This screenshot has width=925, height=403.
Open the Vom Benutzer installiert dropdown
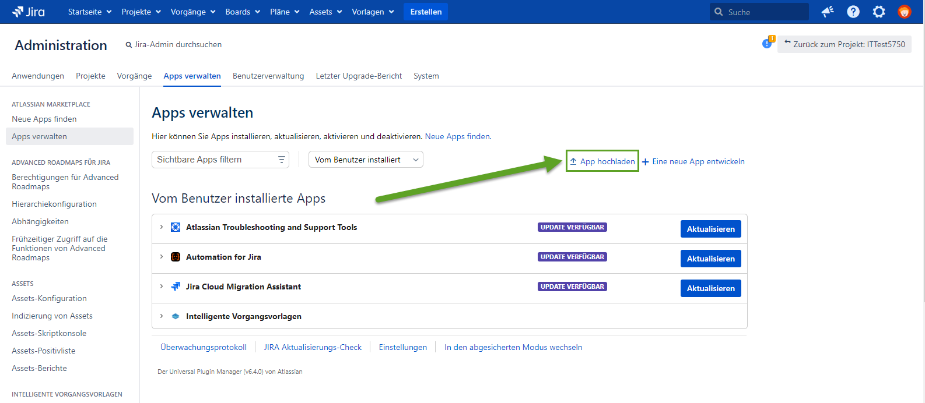366,160
